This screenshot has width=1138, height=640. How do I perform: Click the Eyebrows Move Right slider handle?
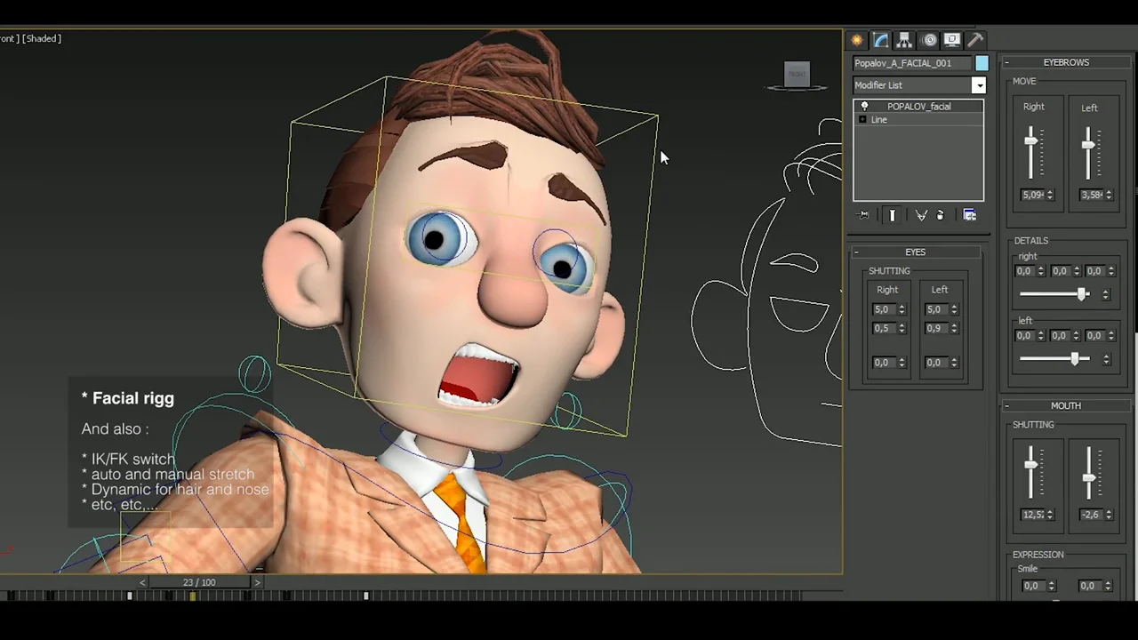tap(1031, 140)
